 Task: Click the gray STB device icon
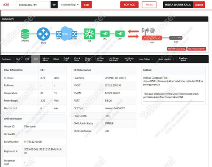click(176, 38)
